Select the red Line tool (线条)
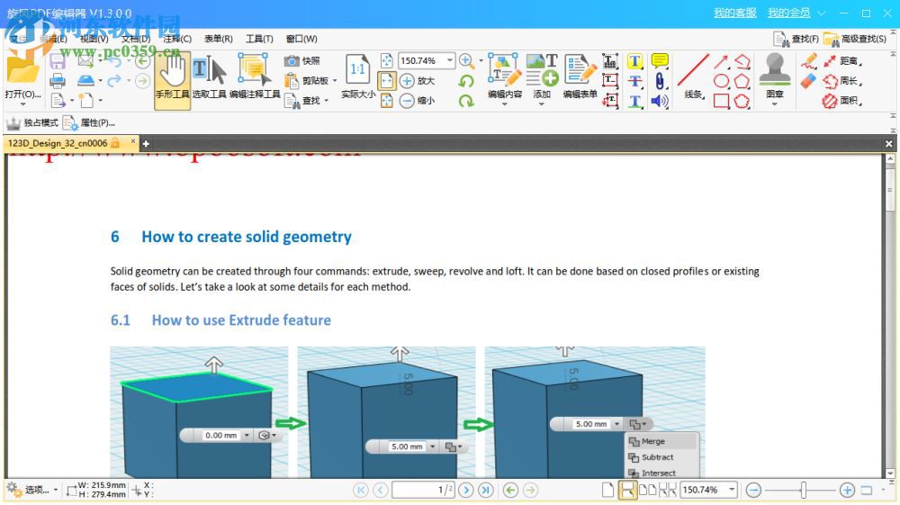The width and height of the screenshot is (900, 505). point(693,77)
